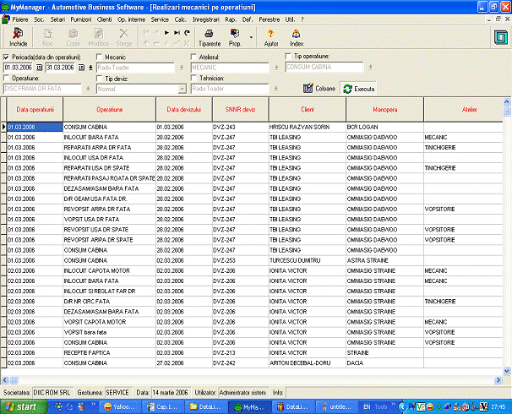Toggle the Perioada(data din operatiuni) checkbox
The height and width of the screenshot is (414, 512).
pyautogui.click(x=7, y=57)
